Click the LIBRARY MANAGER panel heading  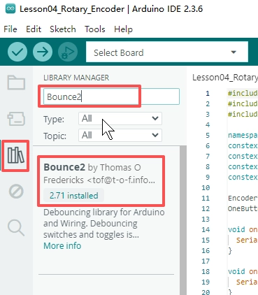tap(76, 78)
